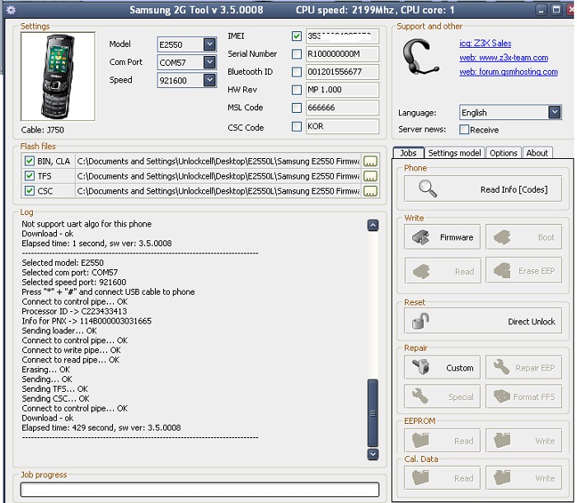
Task: Click the HW Rev field MP 1.000
Action: pyautogui.click(x=342, y=90)
